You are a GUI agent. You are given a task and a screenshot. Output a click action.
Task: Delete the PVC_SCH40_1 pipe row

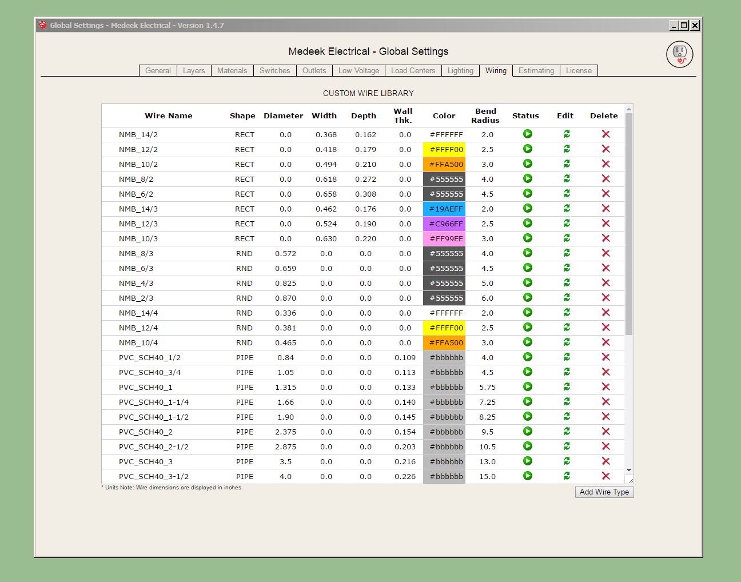pos(606,386)
